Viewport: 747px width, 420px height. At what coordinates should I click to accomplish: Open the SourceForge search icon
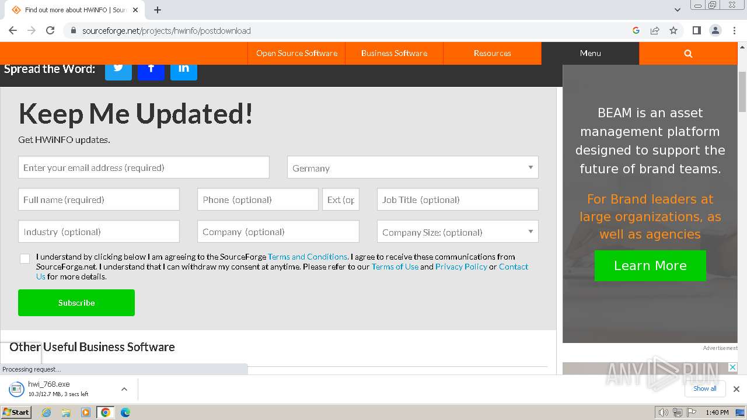coord(688,53)
